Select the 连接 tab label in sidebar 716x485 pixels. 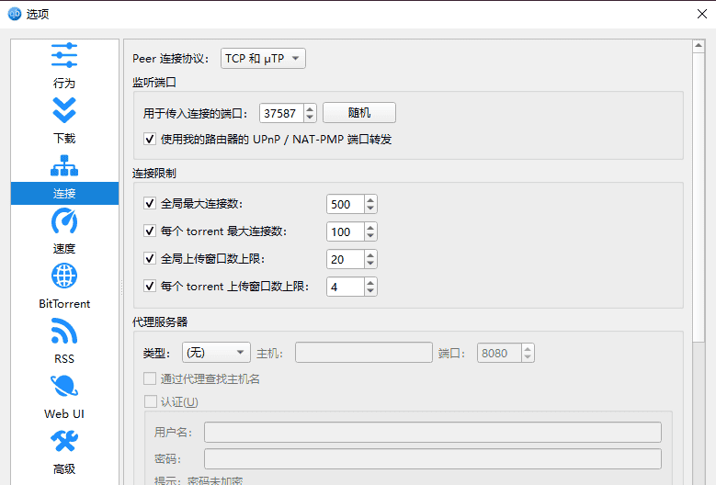pyautogui.click(x=64, y=194)
